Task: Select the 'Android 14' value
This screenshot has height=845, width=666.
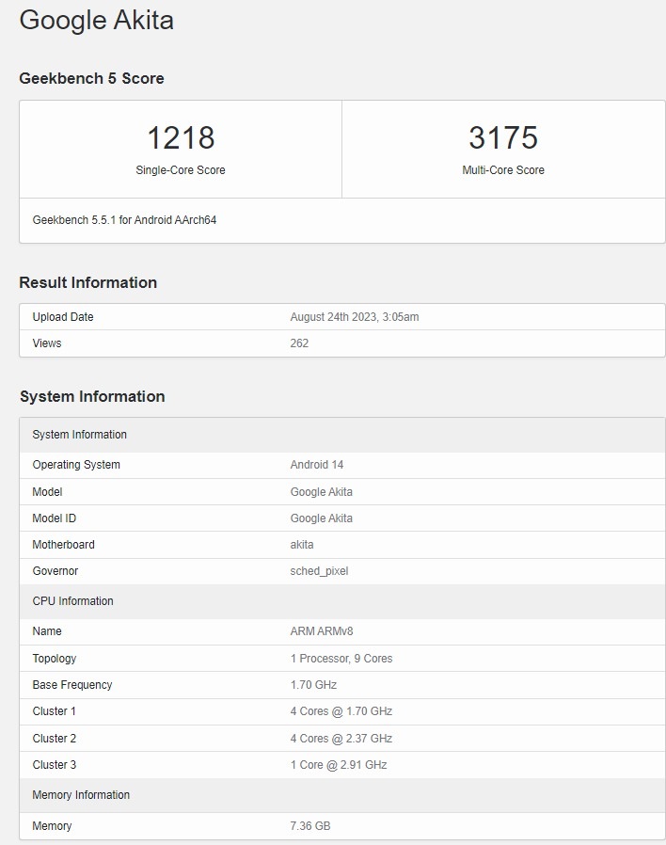Action: [x=317, y=465]
